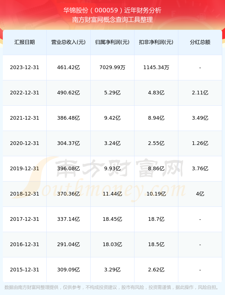Click subtitle 南方财富网概念查询工具整理
The height and width of the screenshot is (295, 225).
(x=112, y=20)
